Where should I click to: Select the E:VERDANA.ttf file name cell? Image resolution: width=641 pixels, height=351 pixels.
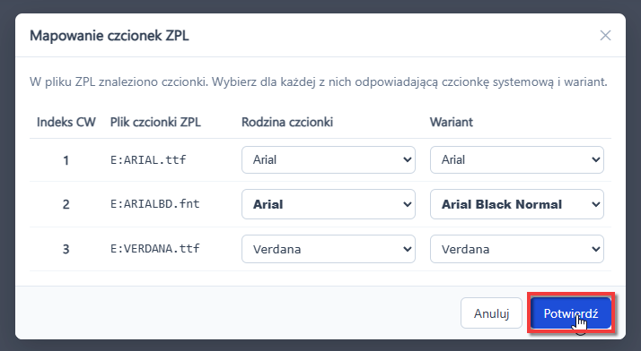(x=155, y=249)
